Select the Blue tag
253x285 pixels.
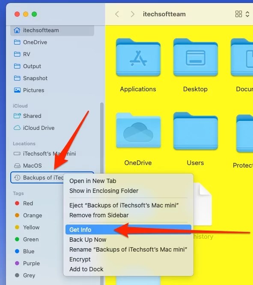click(24, 251)
